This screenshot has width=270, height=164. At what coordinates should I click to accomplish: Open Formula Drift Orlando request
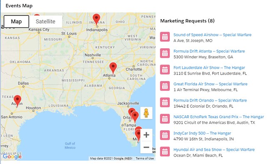210,100
